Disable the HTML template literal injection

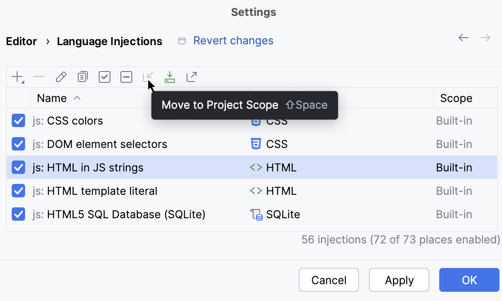pos(18,191)
